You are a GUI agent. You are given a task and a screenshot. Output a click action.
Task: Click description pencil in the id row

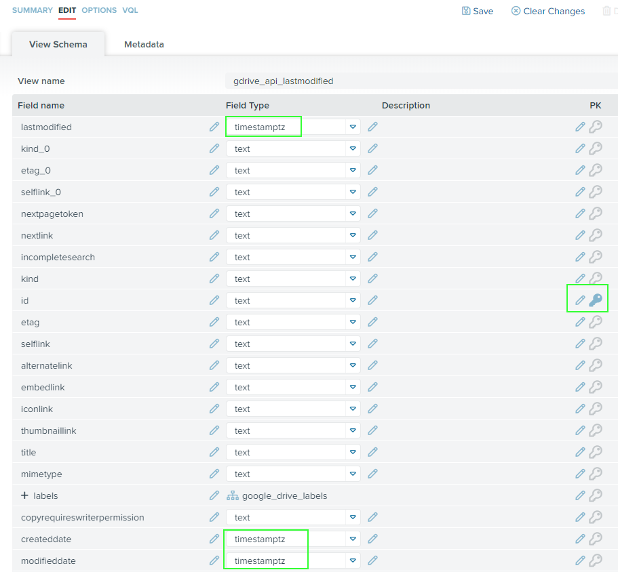[580, 300]
